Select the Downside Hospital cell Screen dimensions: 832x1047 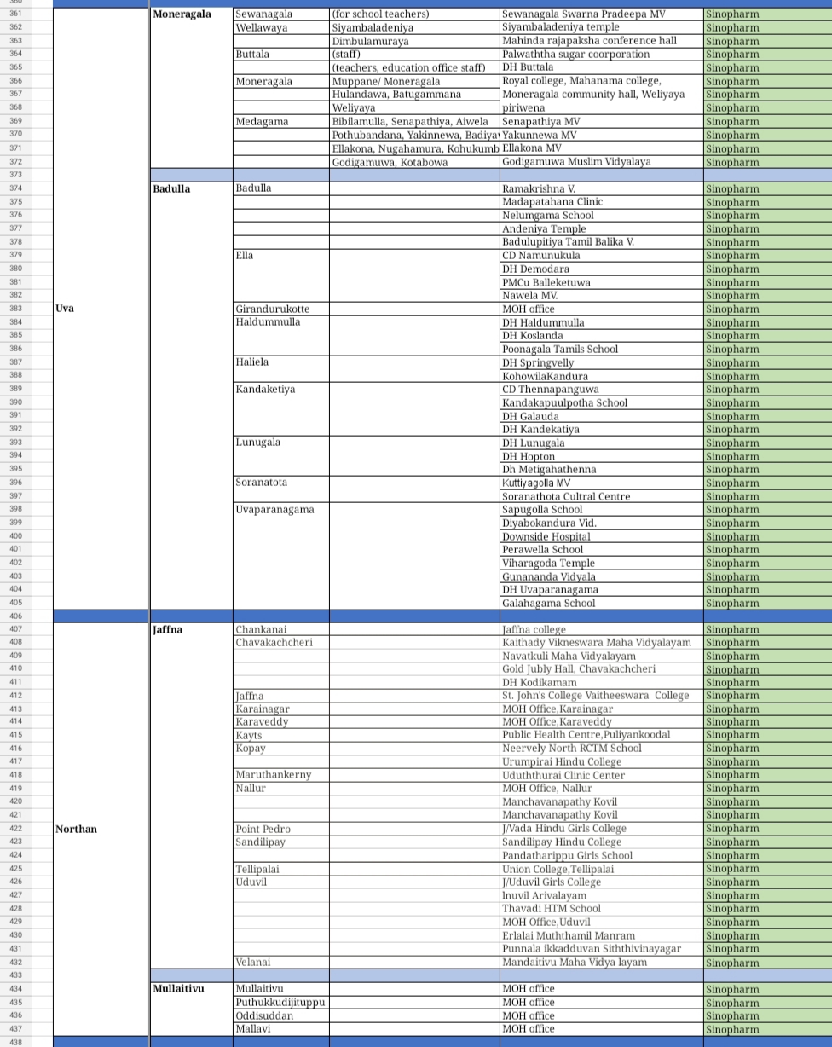[x=602, y=536]
